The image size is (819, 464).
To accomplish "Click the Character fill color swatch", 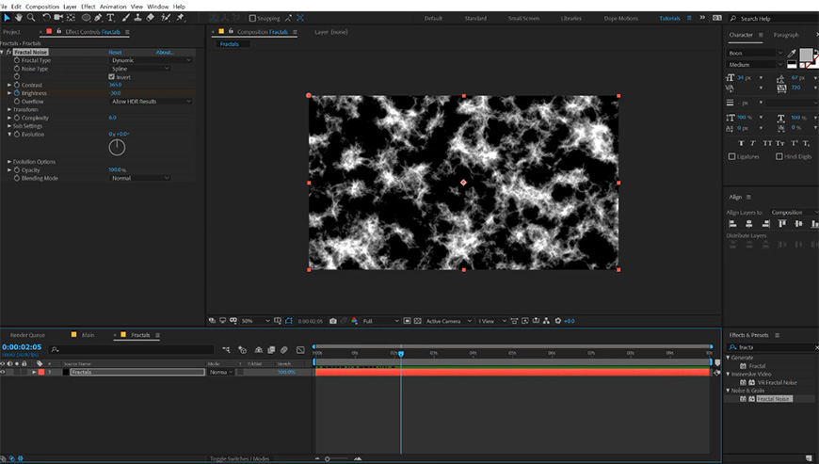I will pyautogui.click(x=808, y=56).
